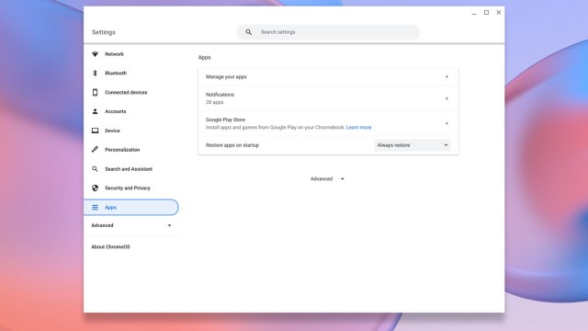The width and height of the screenshot is (588, 331).
Task: Open Connected devices section
Action: pyautogui.click(x=126, y=92)
